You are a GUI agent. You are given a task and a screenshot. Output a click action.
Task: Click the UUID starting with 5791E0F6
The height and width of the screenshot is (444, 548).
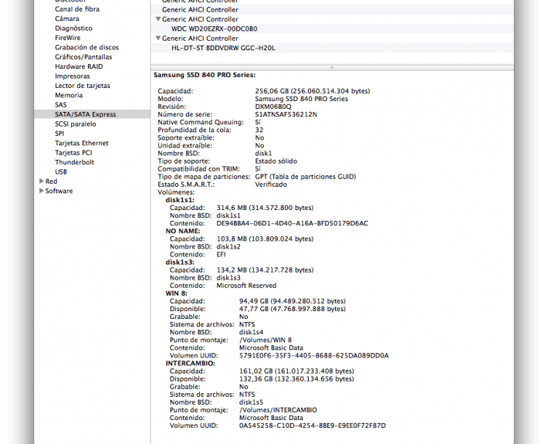pos(314,355)
